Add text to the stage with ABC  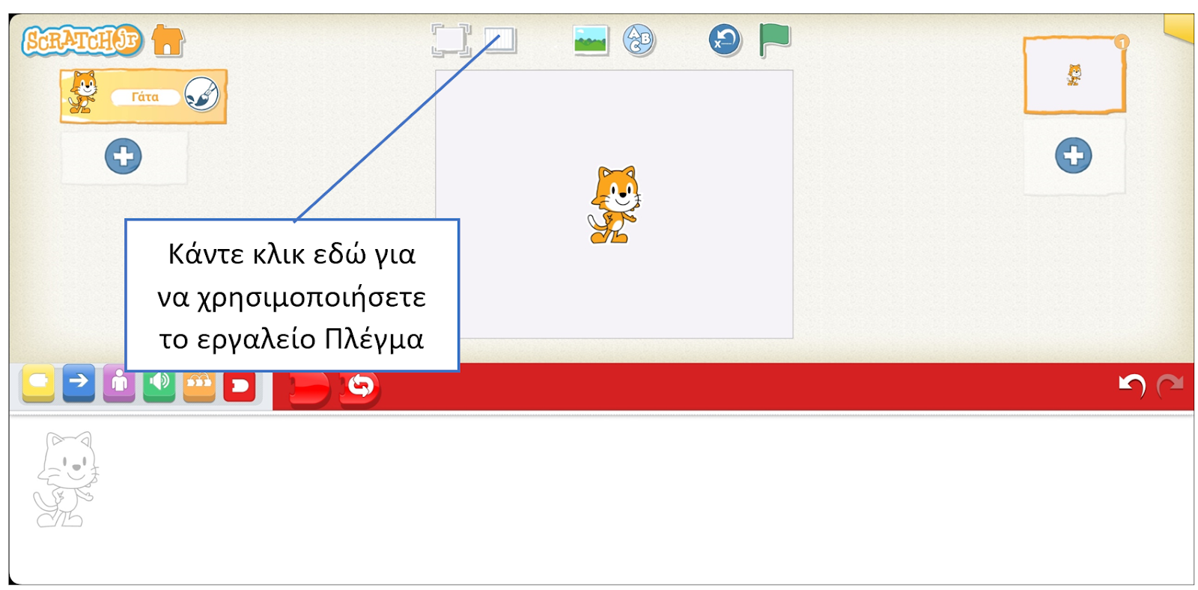(x=639, y=40)
